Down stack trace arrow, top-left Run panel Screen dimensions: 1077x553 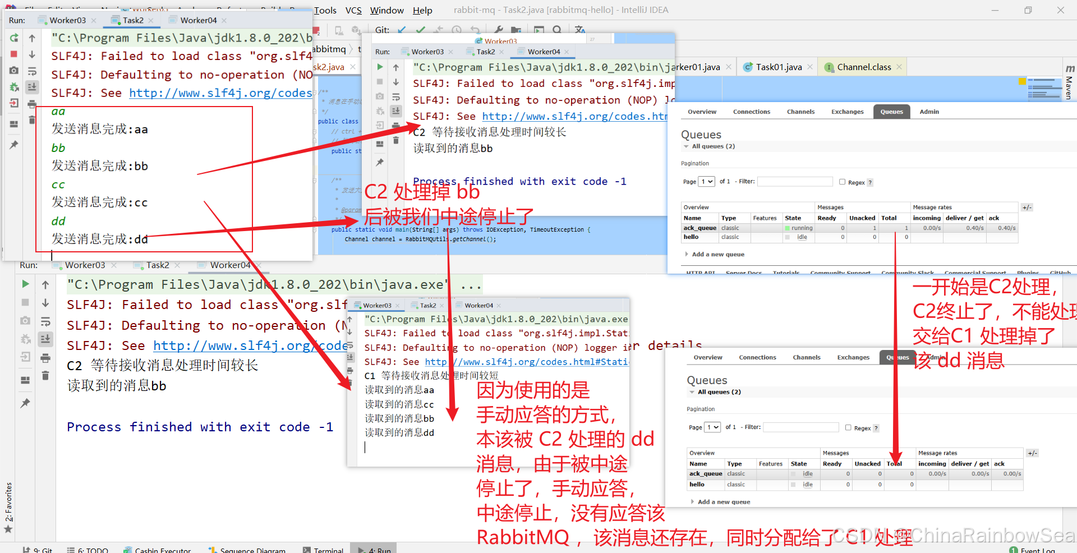[x=32, y=54]
